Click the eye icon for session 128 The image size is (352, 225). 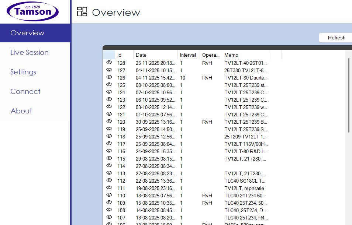109,63
